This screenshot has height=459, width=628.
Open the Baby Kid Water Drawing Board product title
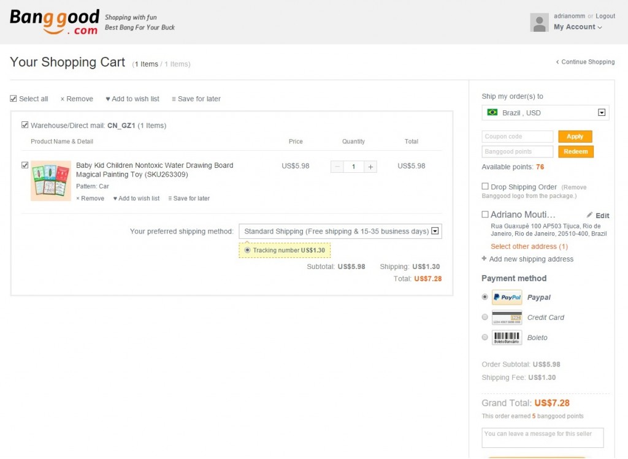click(155, 170)
